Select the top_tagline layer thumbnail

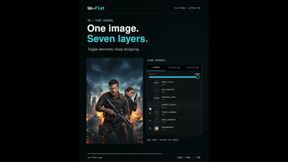157,91
